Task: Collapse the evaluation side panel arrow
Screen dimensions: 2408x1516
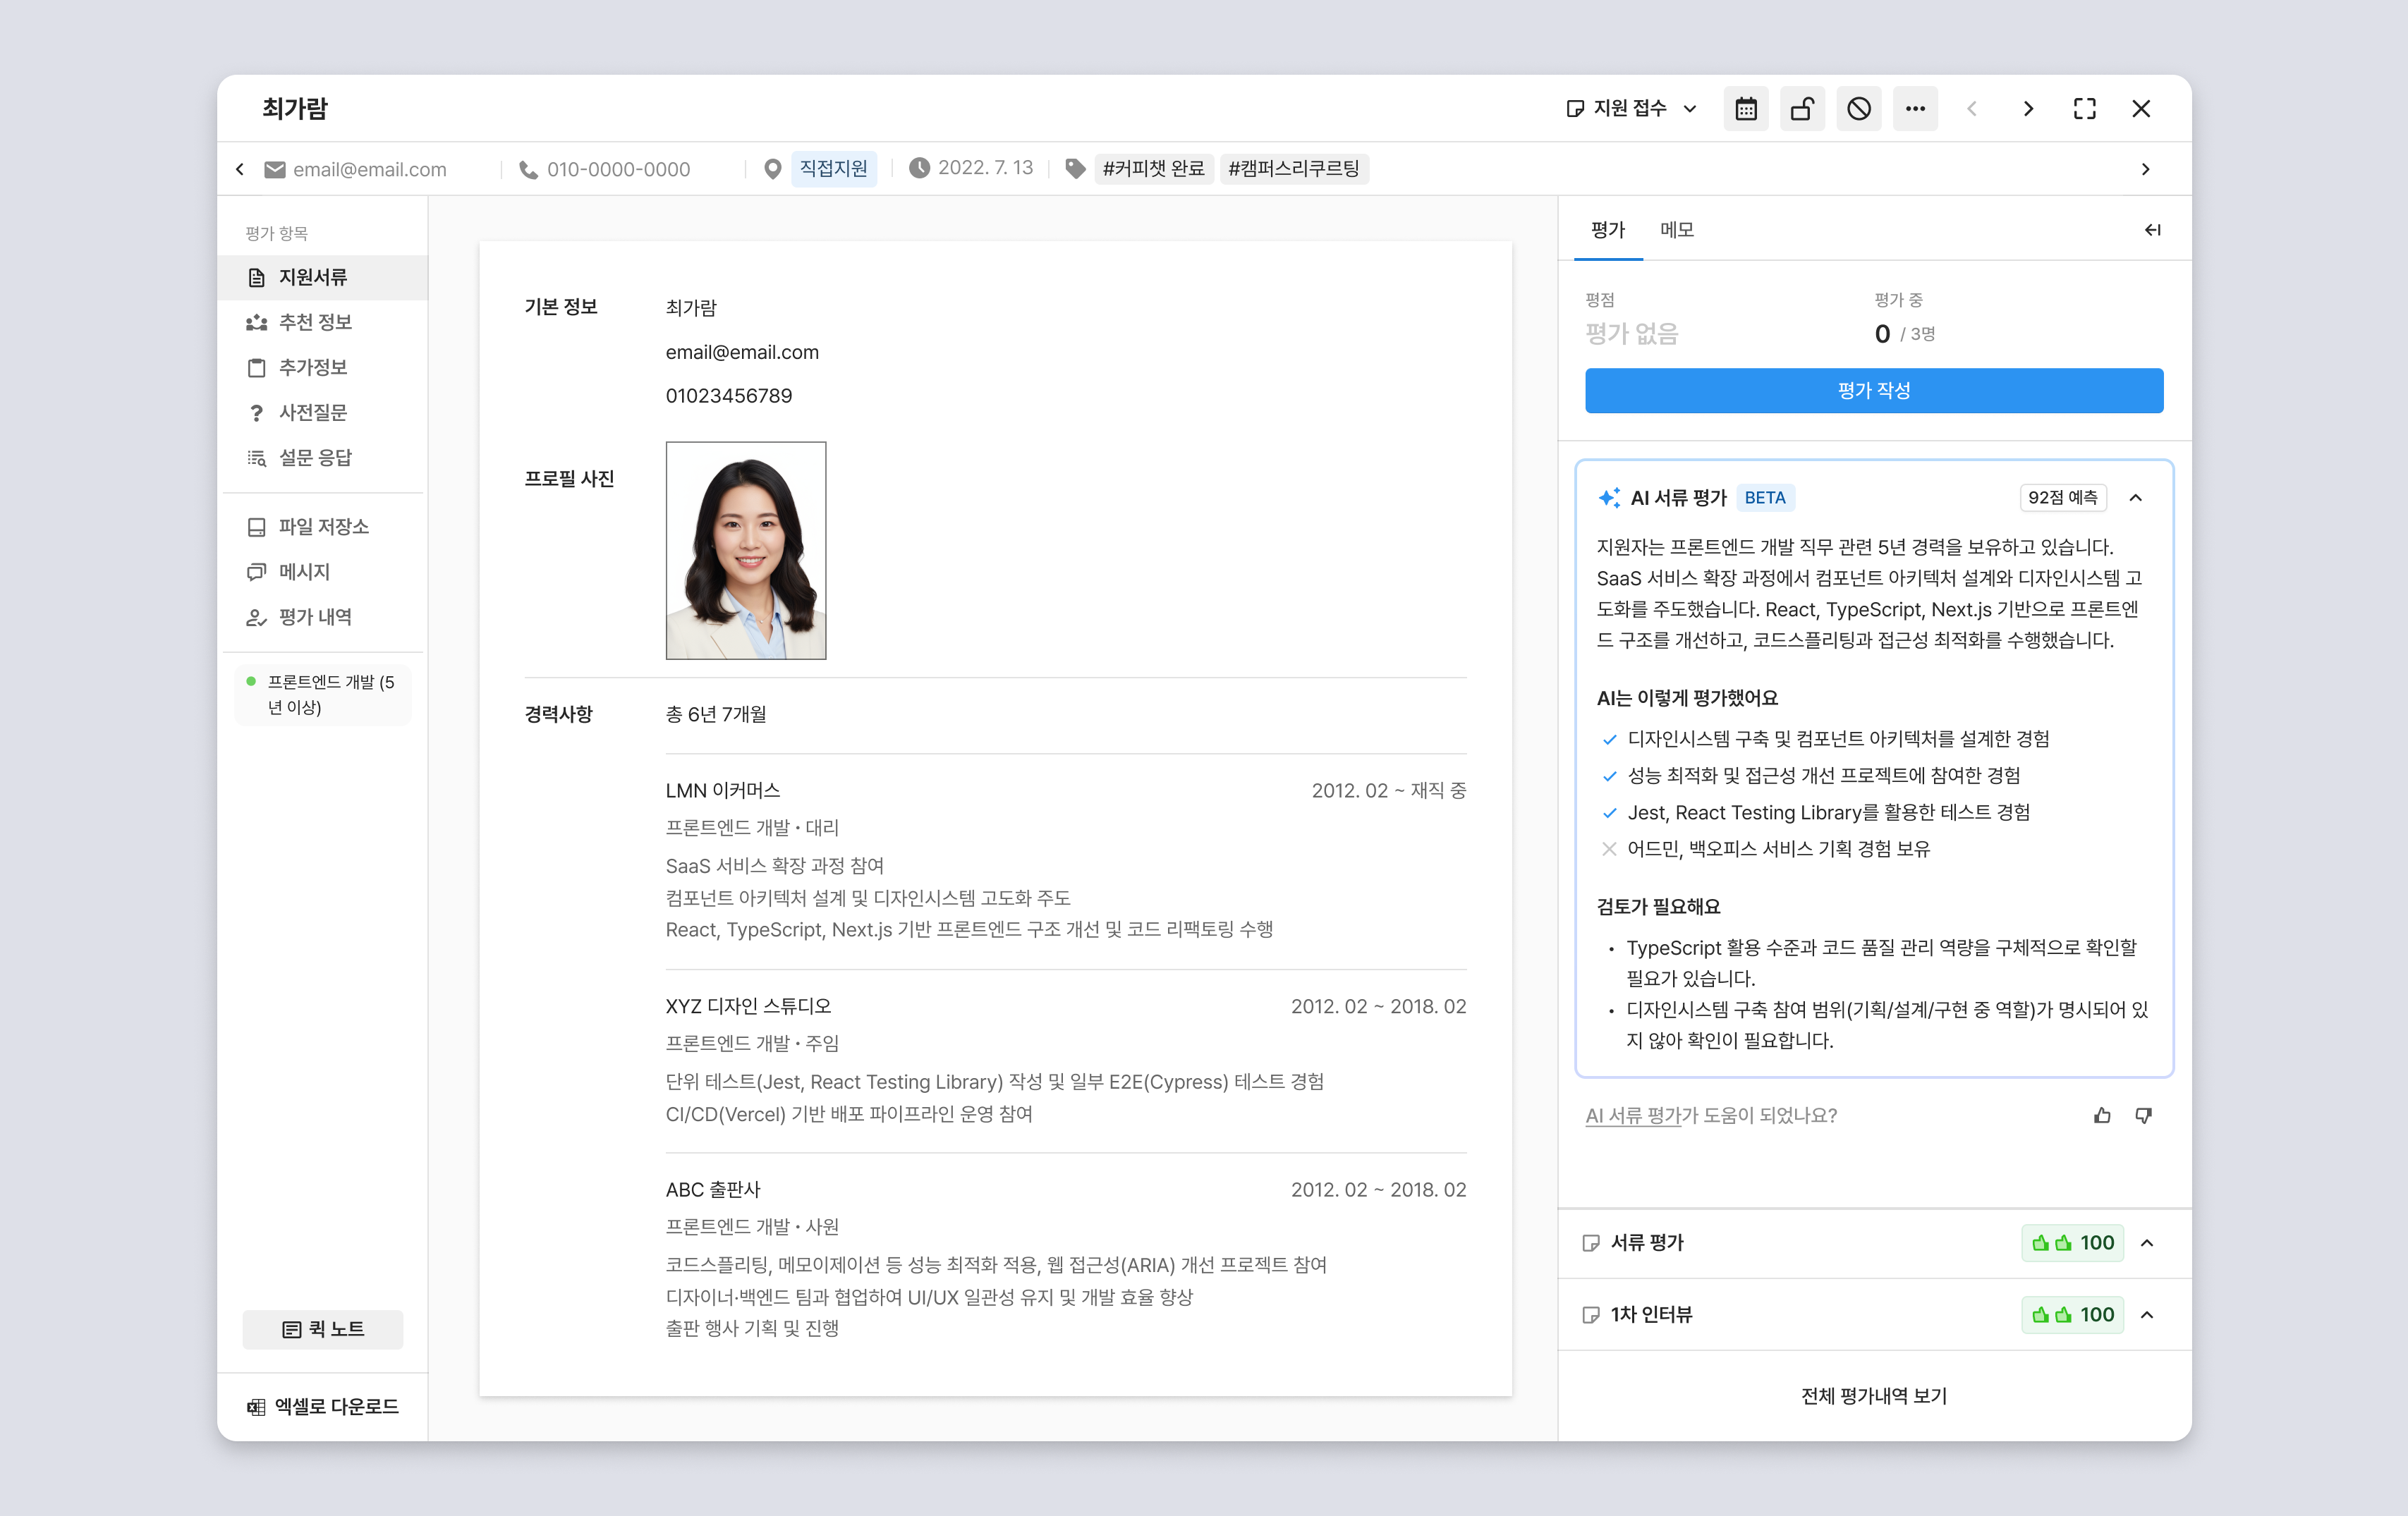Action: click(x=2152, y=230)
